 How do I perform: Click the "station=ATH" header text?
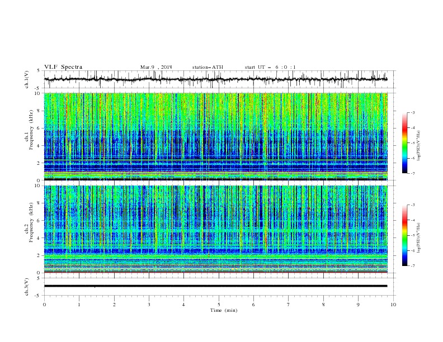(208, 67)
